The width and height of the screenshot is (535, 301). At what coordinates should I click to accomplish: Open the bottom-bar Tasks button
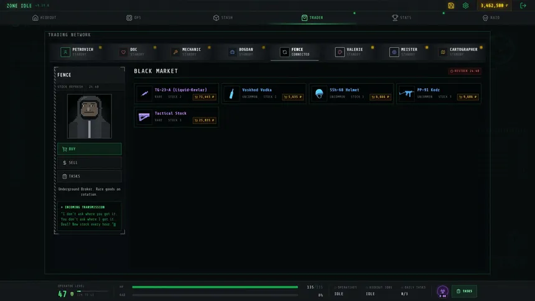tap(464, 291)
